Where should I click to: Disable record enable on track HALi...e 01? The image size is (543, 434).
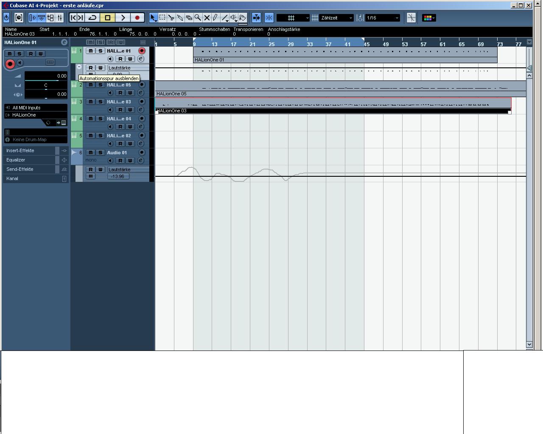point(142,51)
